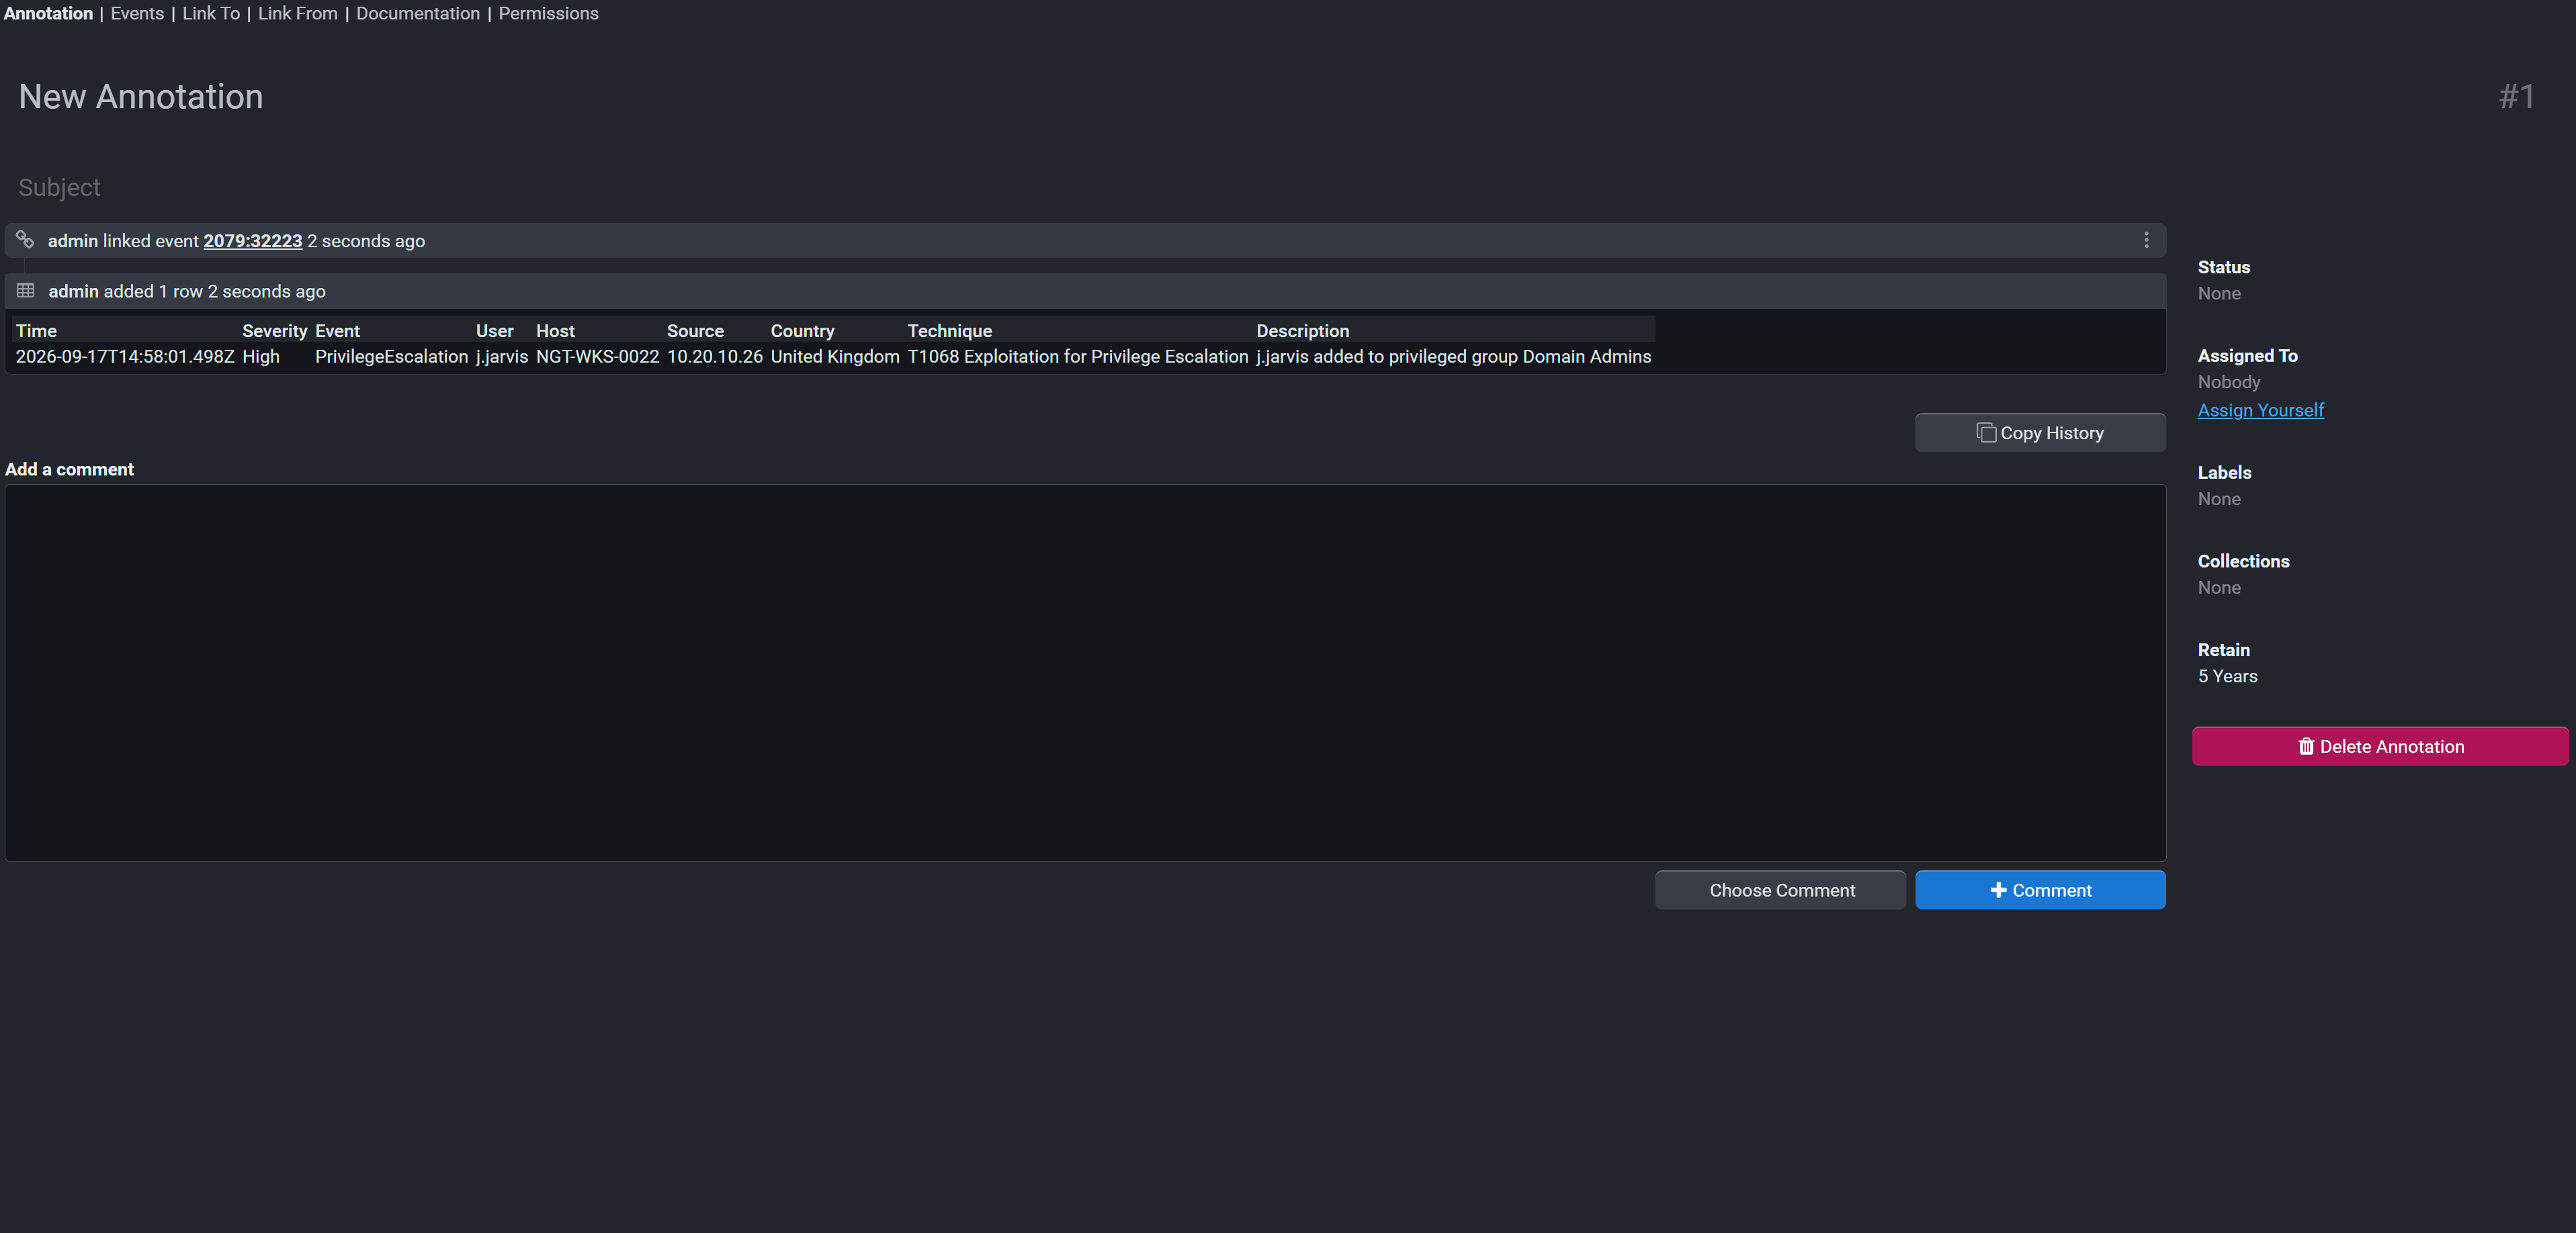Open the Link From tab
This screenshot has height=1233, width=2576.
298,13
